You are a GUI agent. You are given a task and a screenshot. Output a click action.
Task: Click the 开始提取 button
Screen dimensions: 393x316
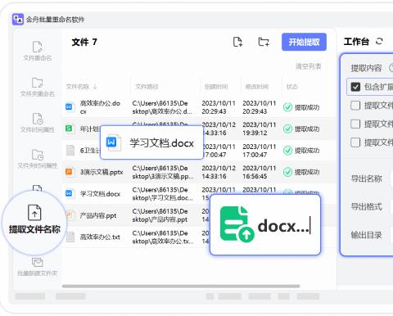pyautogui.click(x=304, y=42)
